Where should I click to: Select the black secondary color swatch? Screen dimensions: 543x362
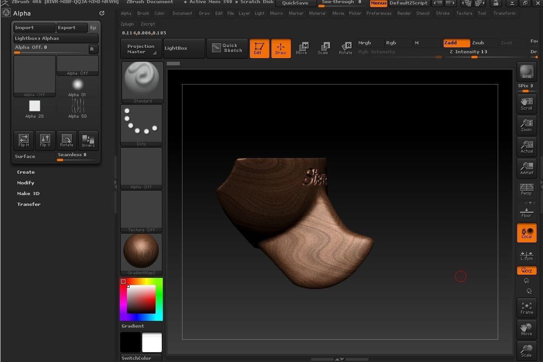(x=130, y=342)
